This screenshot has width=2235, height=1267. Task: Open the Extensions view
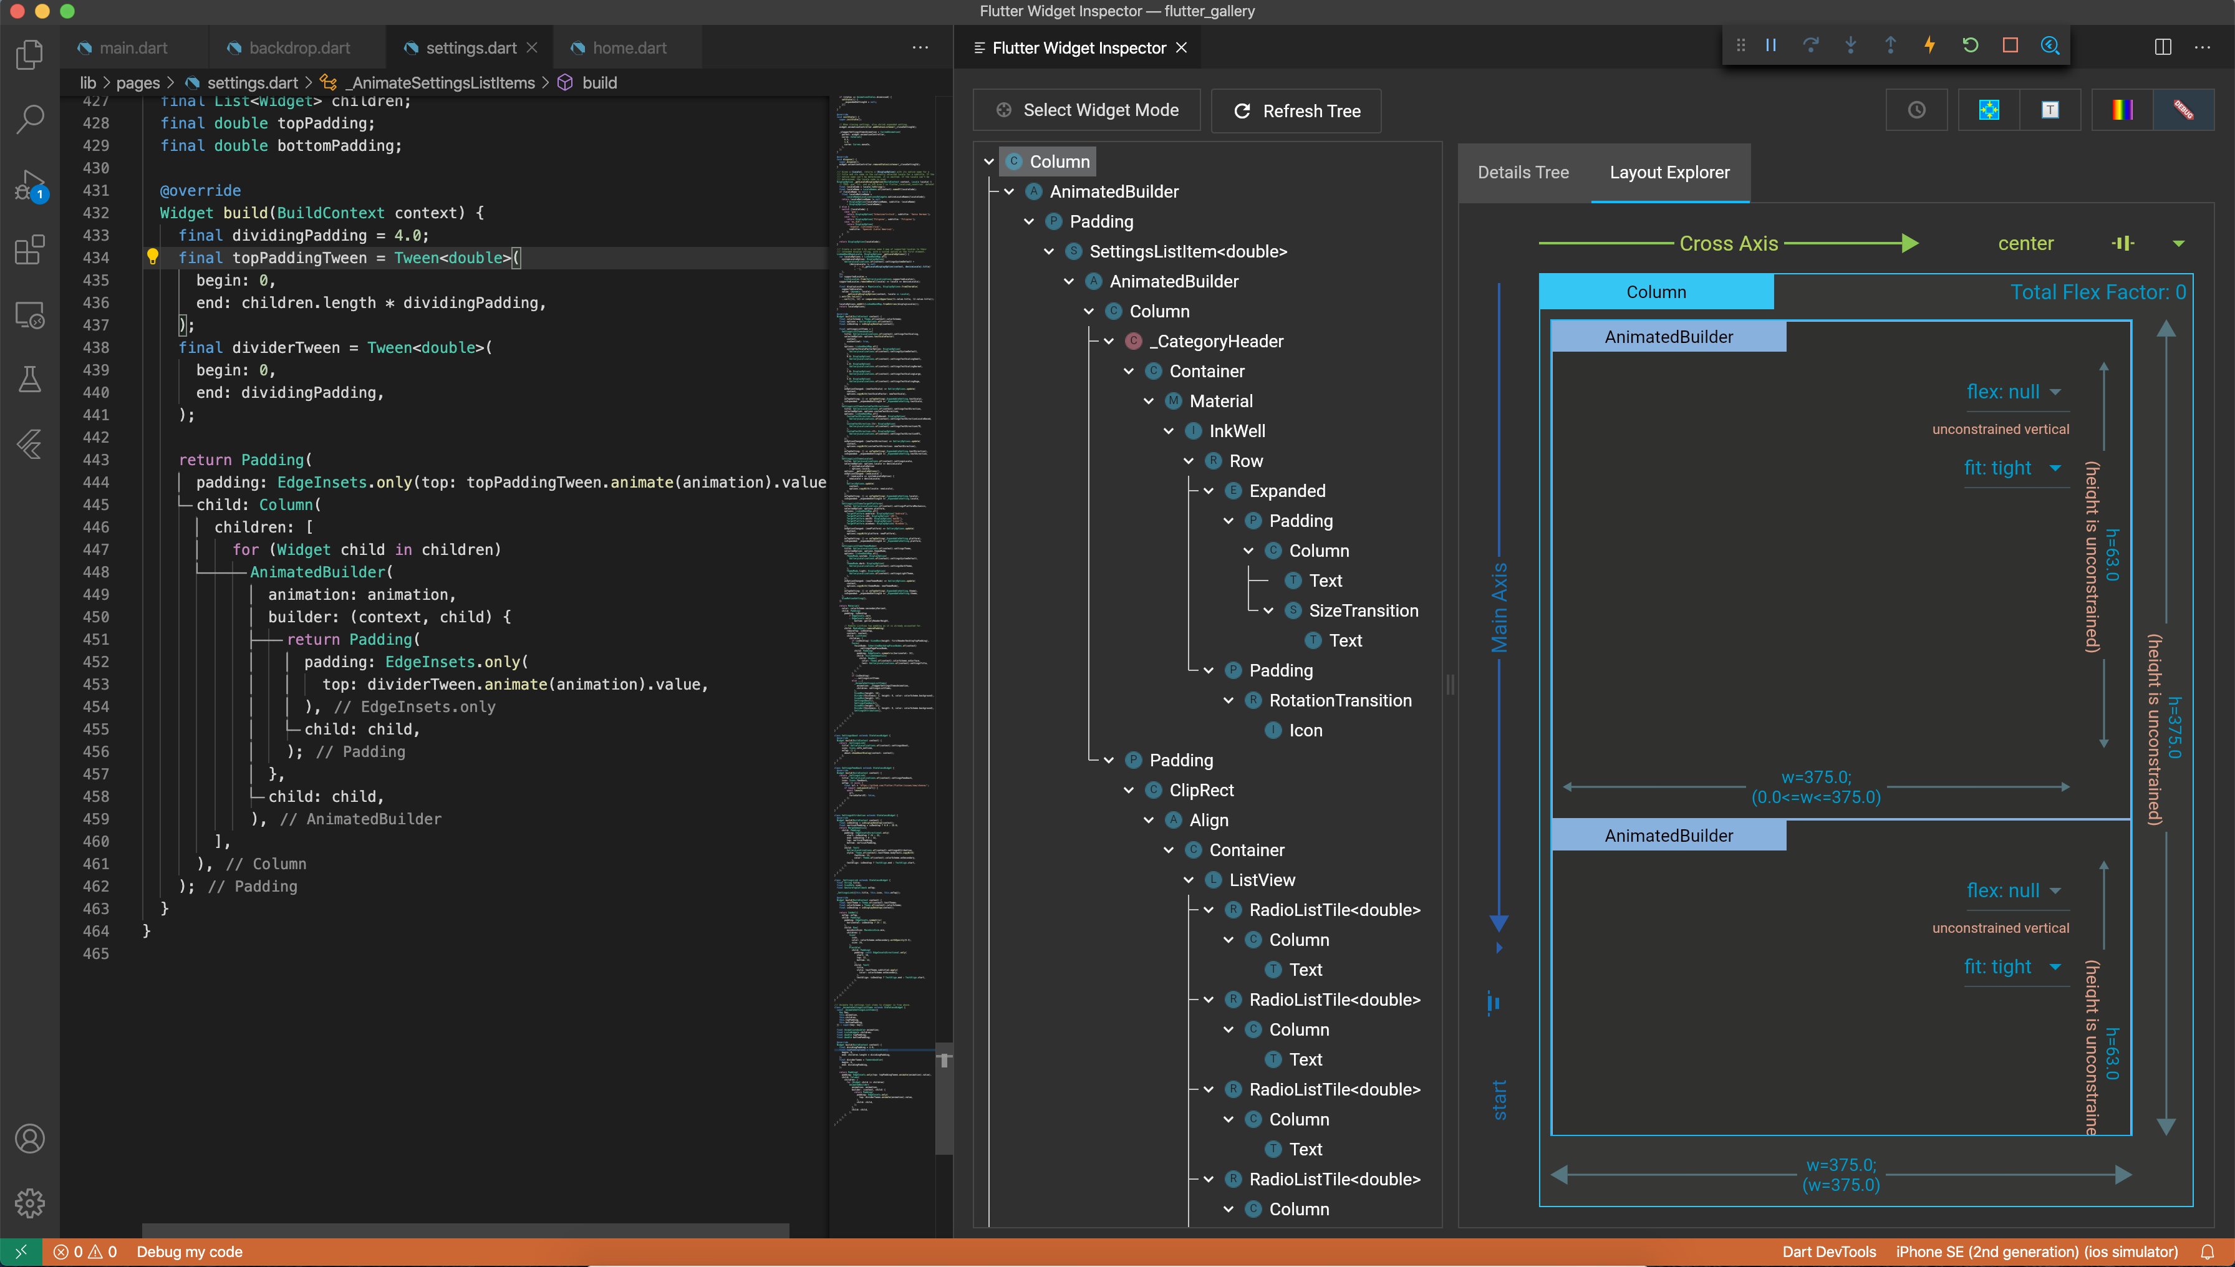coord(29,250)
